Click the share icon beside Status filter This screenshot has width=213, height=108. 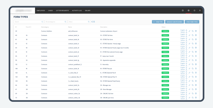click(x=92, y=22)
